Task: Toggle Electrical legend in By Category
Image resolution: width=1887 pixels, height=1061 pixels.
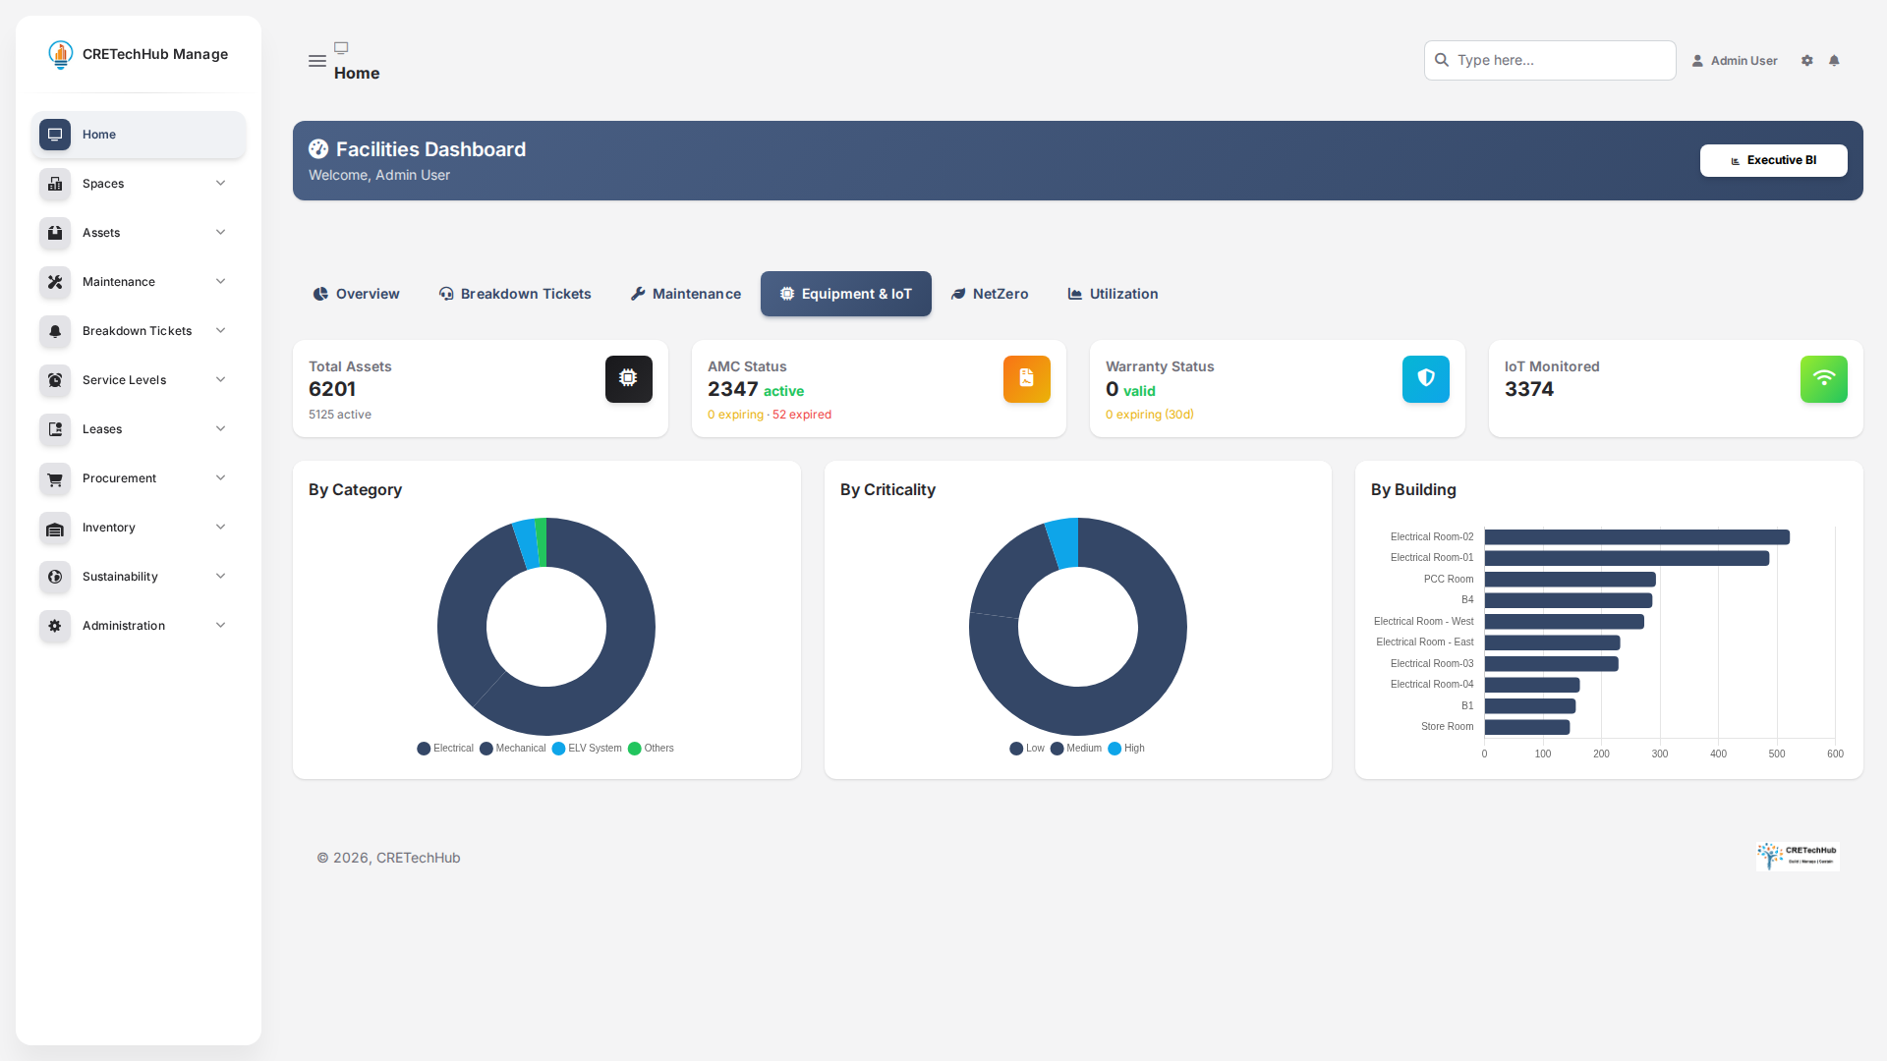Action: 445,749
